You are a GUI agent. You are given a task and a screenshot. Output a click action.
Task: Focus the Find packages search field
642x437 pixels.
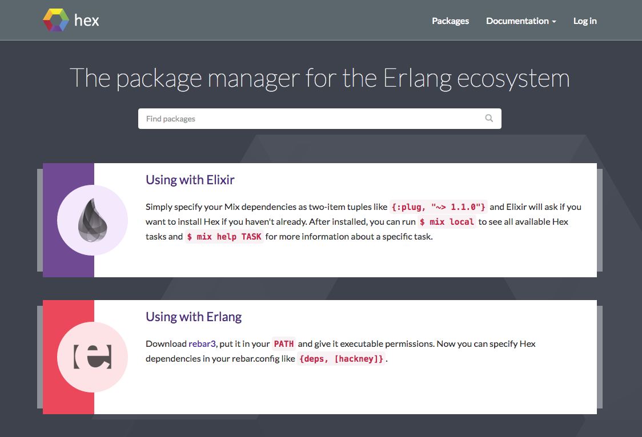coord(320,119)
